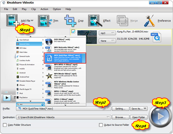Open the Trim tool icon
The height and width of the screenshot is (134, 173).
(x=45, y=21)
